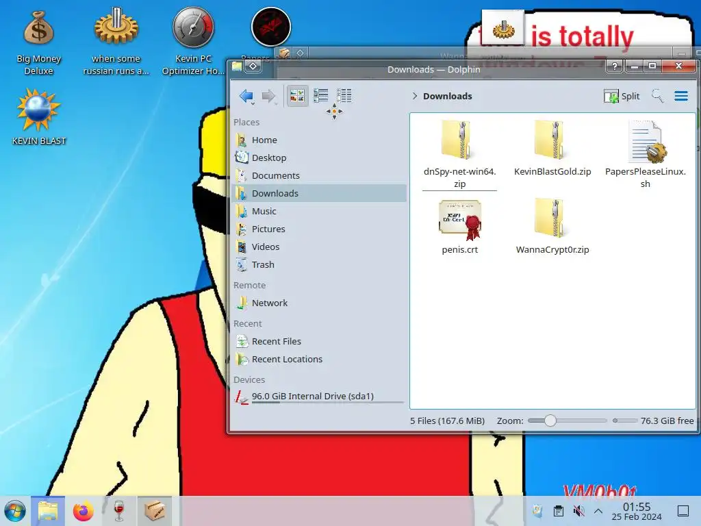Click the cardboard box taskbar icon
701x526 pixels.
click(154, 511)
